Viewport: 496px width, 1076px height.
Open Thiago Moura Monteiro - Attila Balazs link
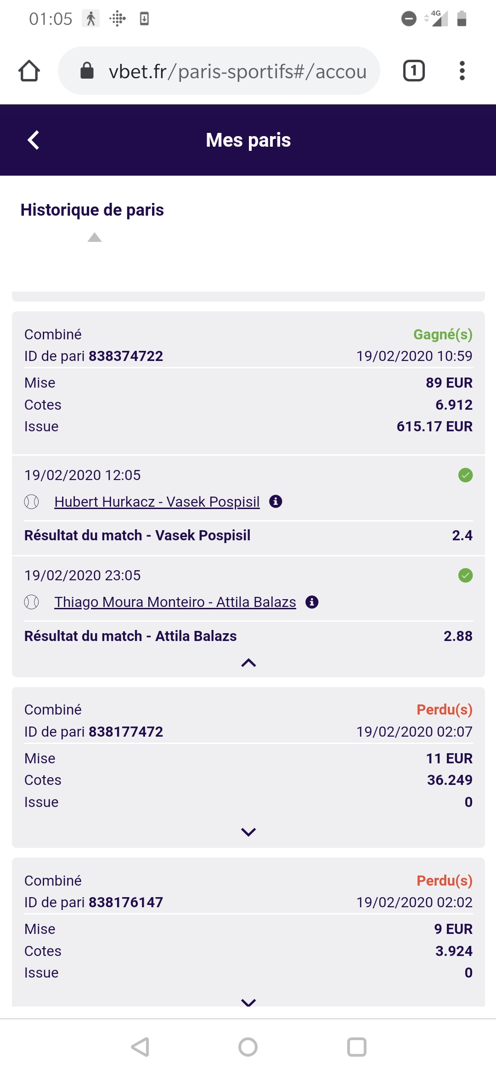(175, 602)
